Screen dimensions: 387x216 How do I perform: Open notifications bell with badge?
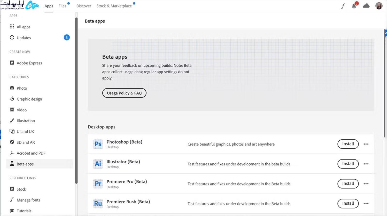pos(354,6)
